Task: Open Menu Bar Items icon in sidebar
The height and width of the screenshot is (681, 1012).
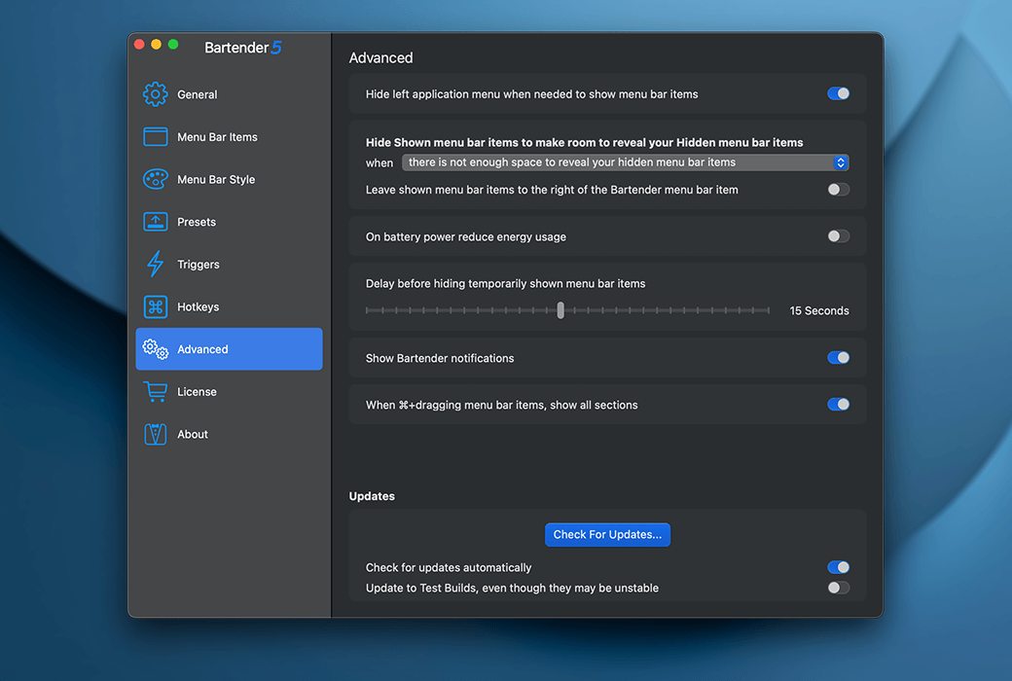Action: (x=156, y=137)
